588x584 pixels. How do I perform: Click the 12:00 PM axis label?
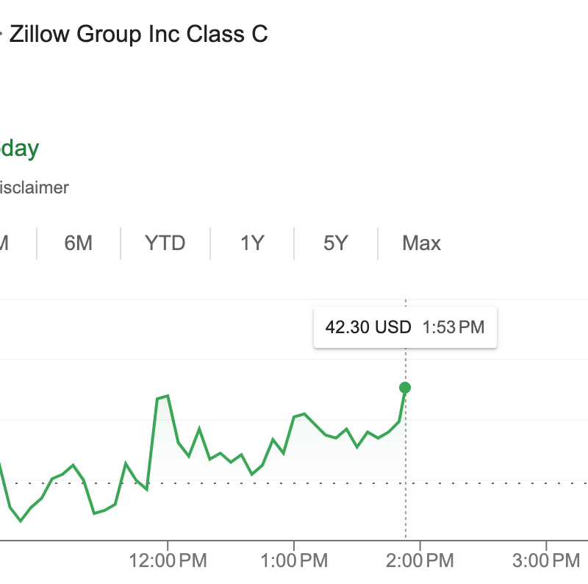click(x=168, y=562)
